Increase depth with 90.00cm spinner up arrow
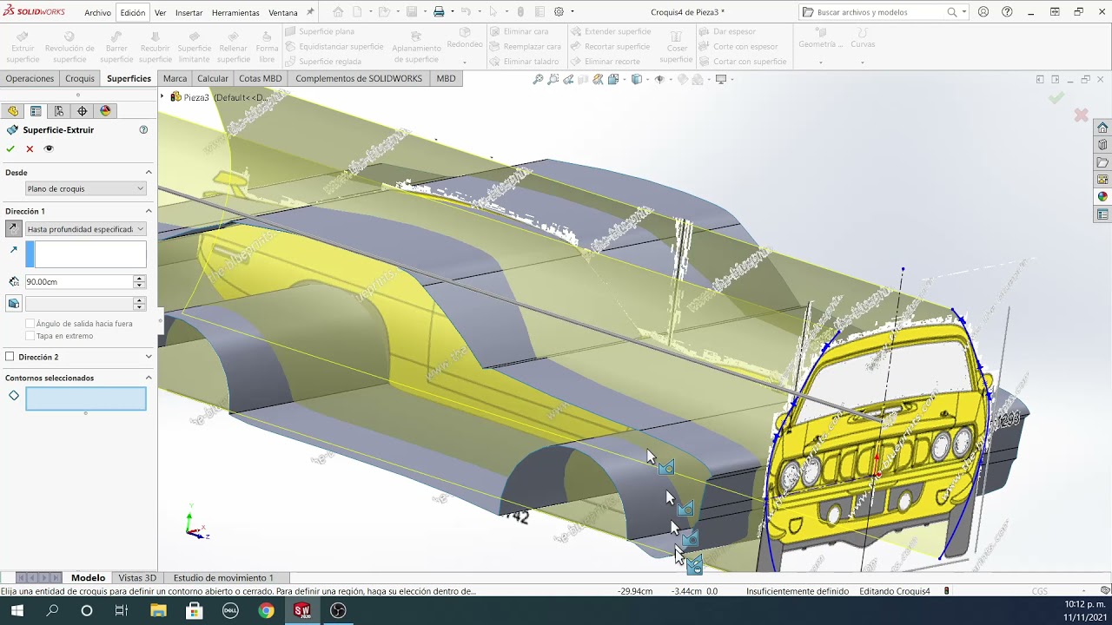Viewport: 1112px width, 625px height. click(139, 279)
